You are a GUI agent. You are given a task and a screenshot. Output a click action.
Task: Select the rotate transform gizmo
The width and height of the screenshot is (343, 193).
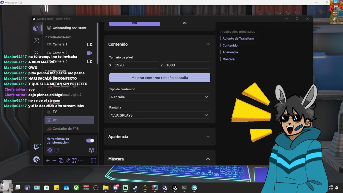pyautogui.click(x=56, y=150)
